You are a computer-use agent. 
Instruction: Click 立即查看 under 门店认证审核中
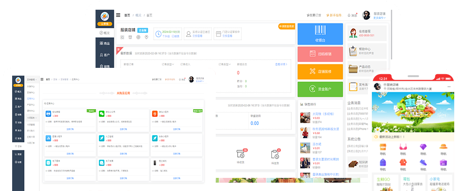(x=227, y=36)
